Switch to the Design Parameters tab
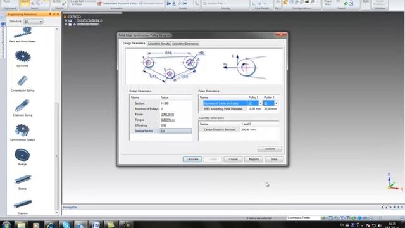Image resolution: width=405 pixels, height=228 pixels. click(134, 44)
